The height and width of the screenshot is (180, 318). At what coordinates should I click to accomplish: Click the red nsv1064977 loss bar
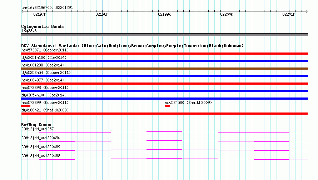pos(164,84)
